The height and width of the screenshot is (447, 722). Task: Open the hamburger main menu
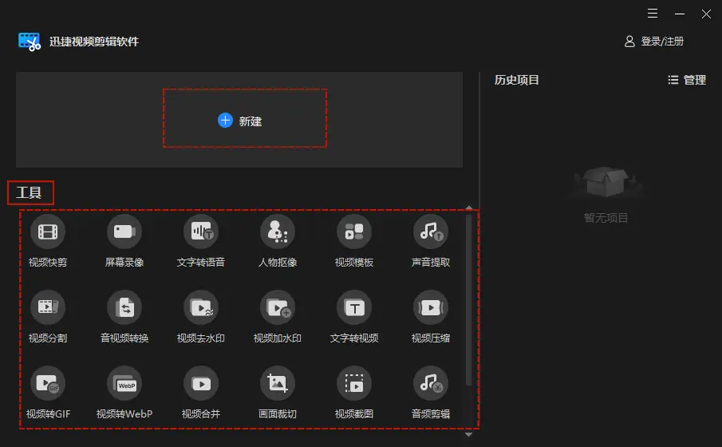click(x=653, y=14)
